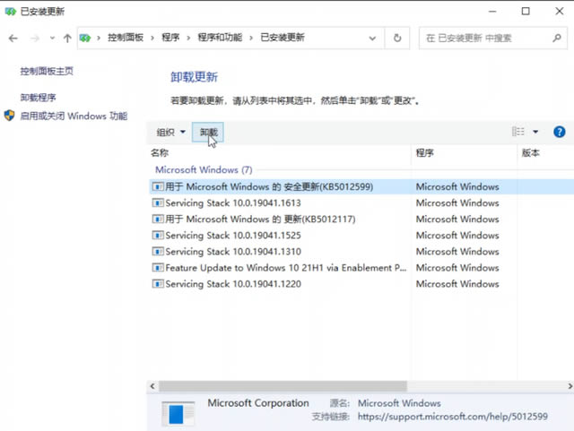Click the icon of Feature Update row
This screenshot has width=574, height=431.
tap(158, 268)
